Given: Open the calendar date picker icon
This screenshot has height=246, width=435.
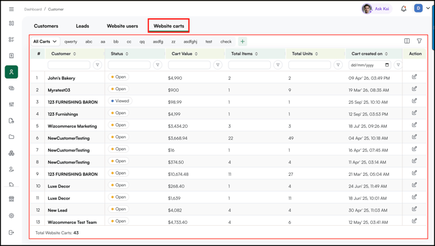Looking at the screenshot, I should (x=387, y=65).
